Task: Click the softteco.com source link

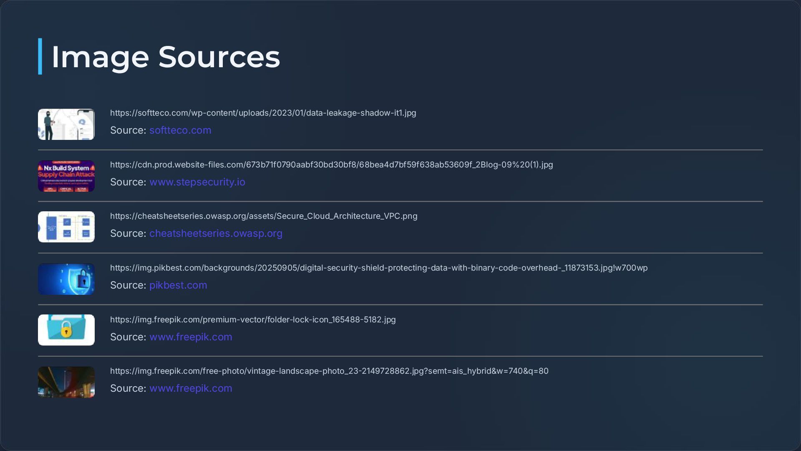Action: pos(180,130)
